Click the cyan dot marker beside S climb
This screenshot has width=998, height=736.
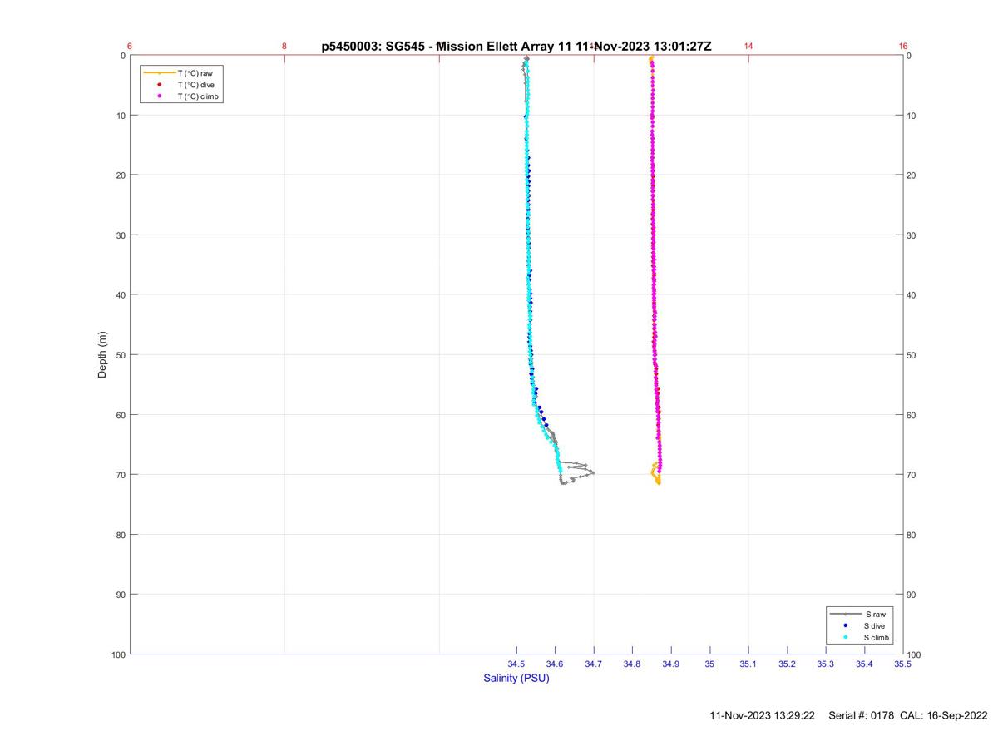(845, 637)
